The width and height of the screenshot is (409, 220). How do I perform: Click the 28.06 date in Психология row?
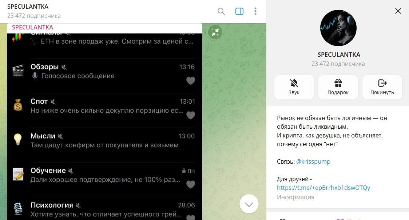click(x=187, y=205)
